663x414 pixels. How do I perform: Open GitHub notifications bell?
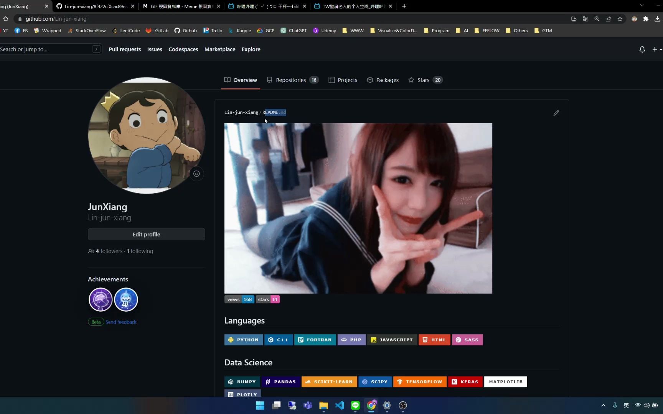tap(642, 49)
